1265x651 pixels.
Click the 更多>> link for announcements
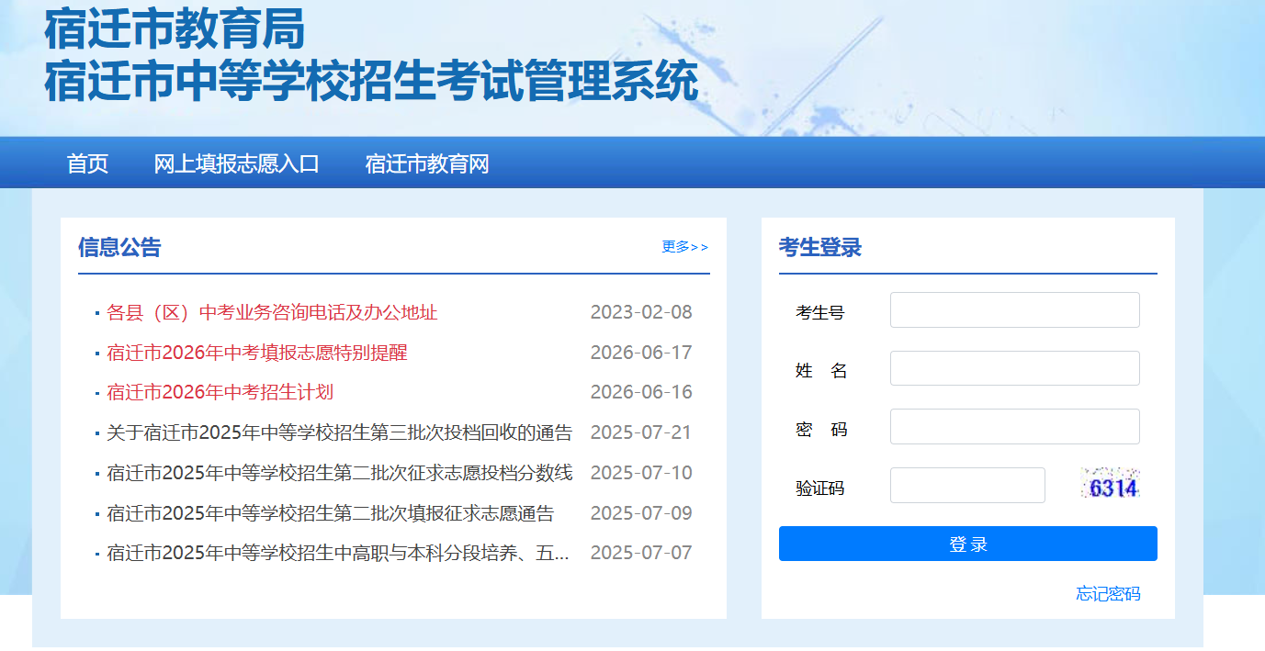685,247
